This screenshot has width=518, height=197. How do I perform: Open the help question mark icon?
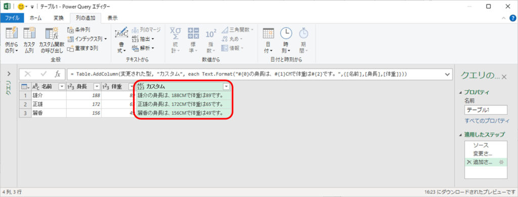513,18
